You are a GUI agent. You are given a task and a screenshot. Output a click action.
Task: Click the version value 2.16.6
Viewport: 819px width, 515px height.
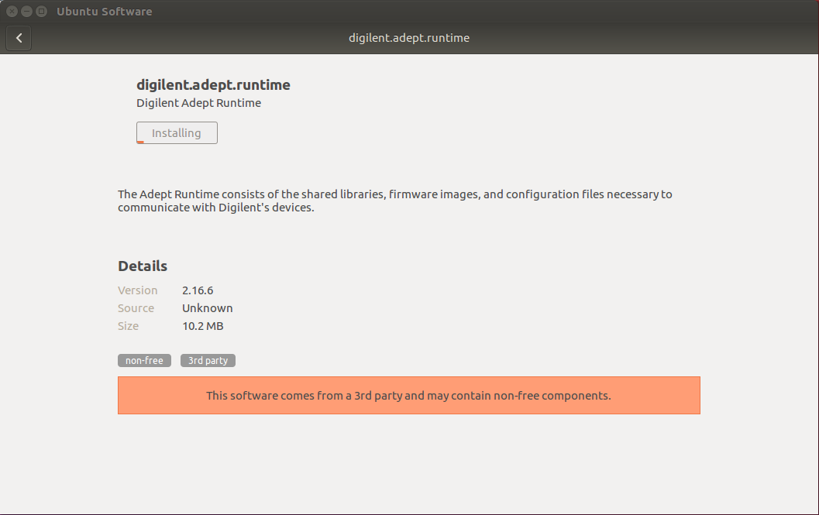(x=198, y=290)
